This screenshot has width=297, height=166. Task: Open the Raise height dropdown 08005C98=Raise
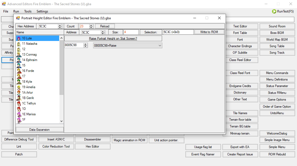coord(128,45)
